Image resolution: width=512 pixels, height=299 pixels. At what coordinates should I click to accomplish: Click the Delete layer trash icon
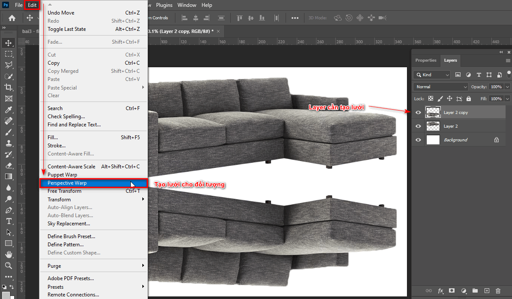(x=498, y=291)
